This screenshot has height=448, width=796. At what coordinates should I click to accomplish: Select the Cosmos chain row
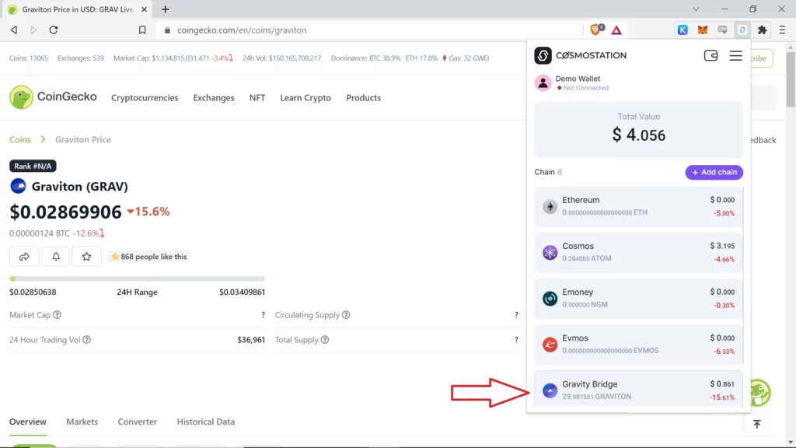click(639, 253)
